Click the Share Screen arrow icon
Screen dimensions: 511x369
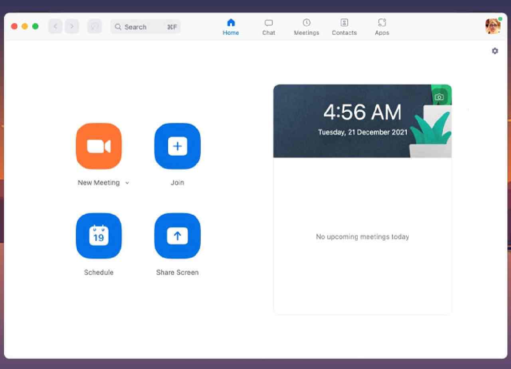(x=177, y=236)
